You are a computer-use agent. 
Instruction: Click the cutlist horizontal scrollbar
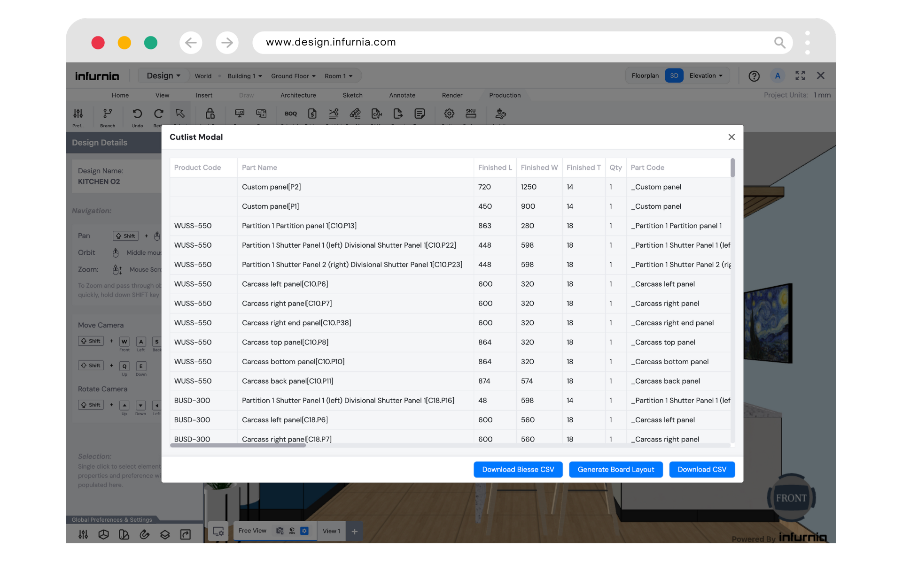(x=238, y=445)
